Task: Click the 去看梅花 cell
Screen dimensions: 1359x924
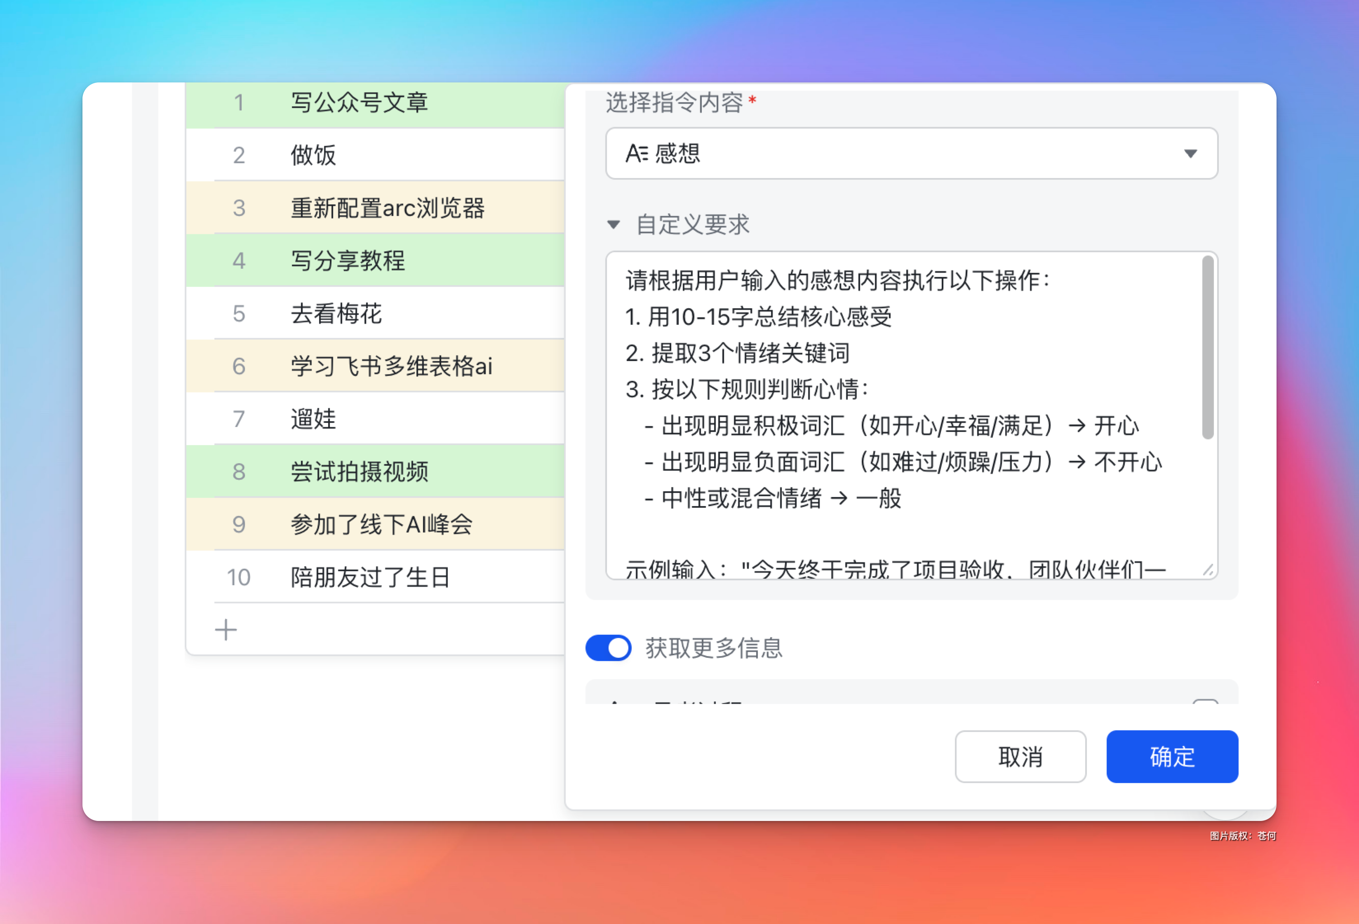Action: click(336, 314)
